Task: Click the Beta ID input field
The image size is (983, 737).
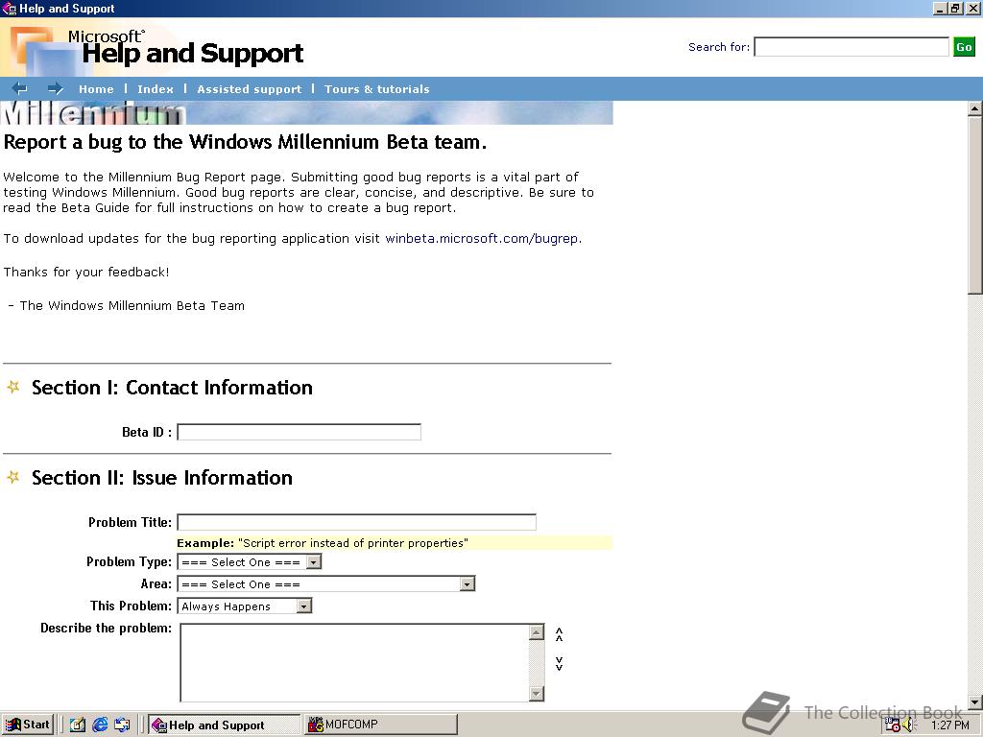Action: pos(300,432)
